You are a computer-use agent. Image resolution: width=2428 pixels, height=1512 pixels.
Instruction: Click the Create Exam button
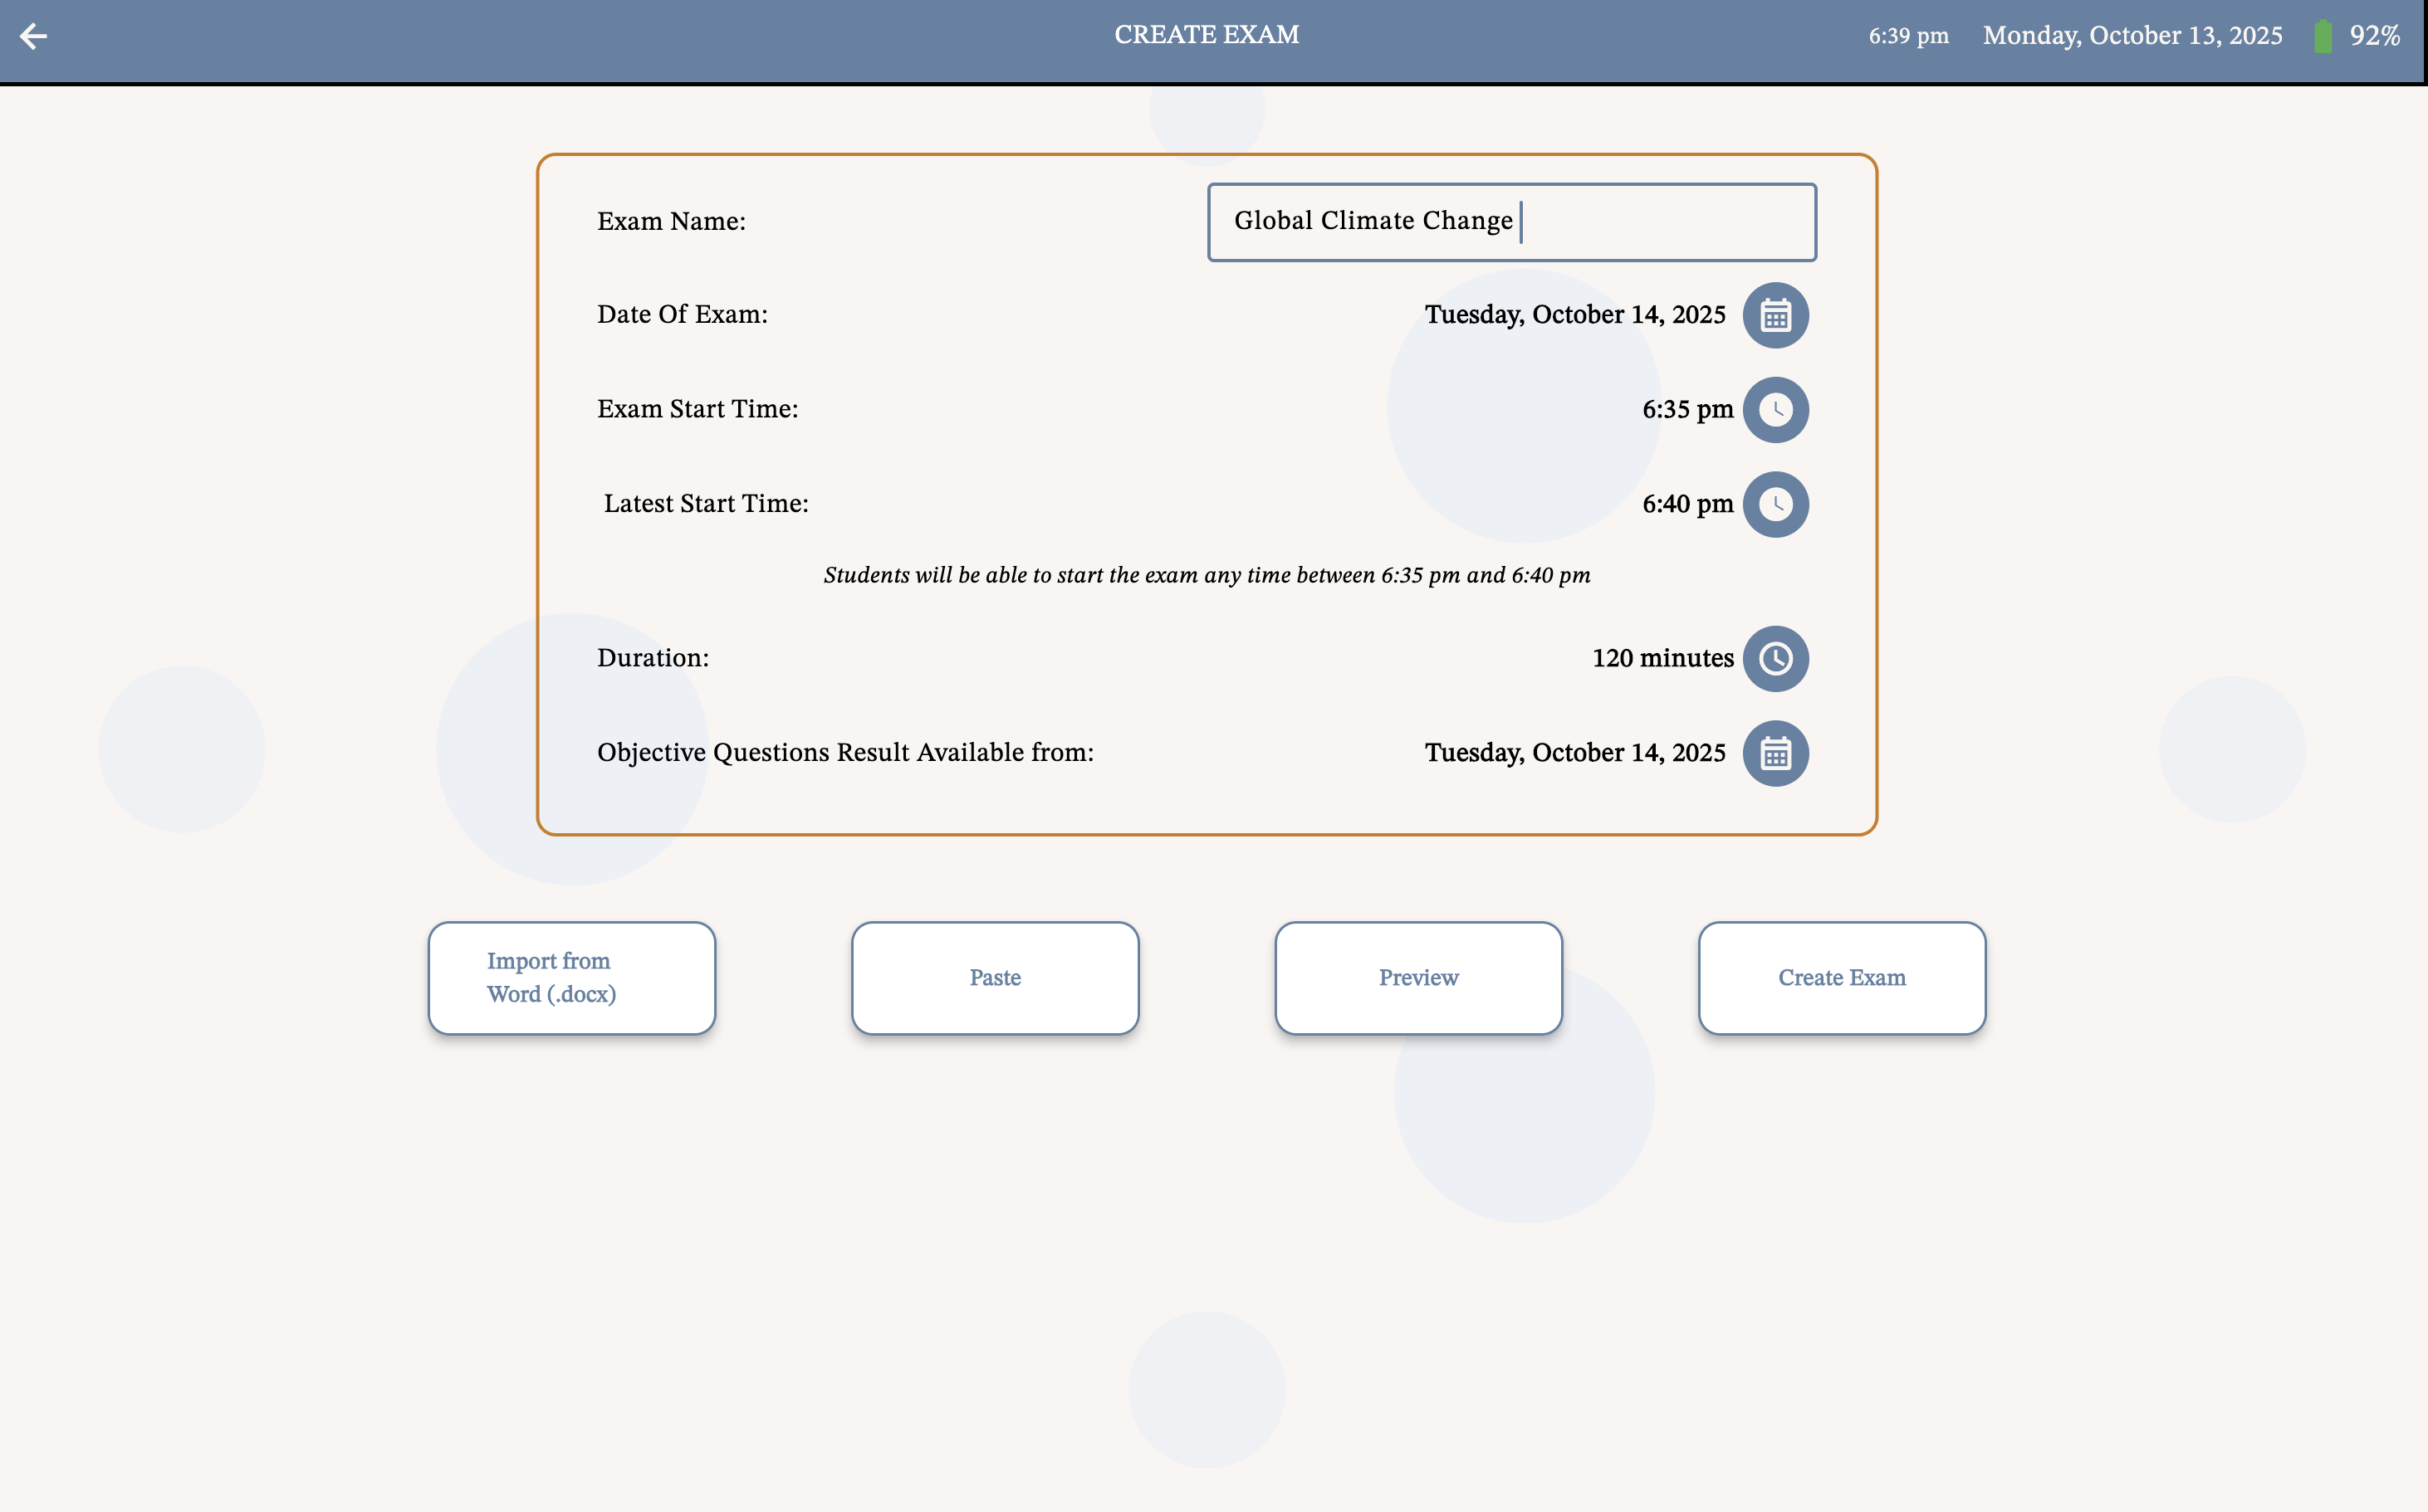1841,977
